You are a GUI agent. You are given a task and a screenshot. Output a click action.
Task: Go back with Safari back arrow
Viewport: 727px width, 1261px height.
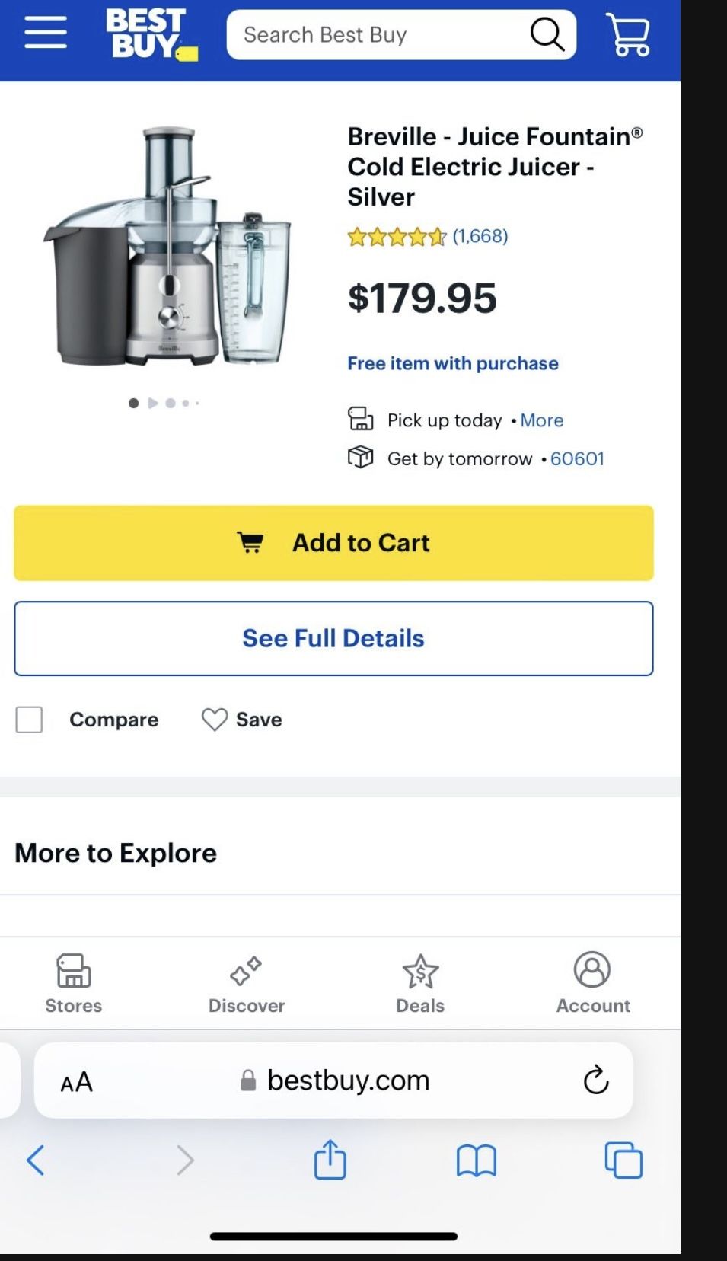coord(36,1160)
